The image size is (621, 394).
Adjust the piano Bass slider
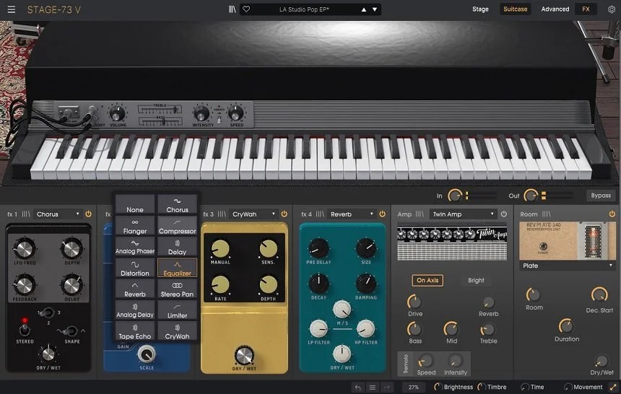coord(160,121)
